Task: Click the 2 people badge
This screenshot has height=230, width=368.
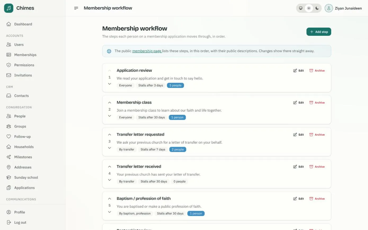Action: [178, 149]
